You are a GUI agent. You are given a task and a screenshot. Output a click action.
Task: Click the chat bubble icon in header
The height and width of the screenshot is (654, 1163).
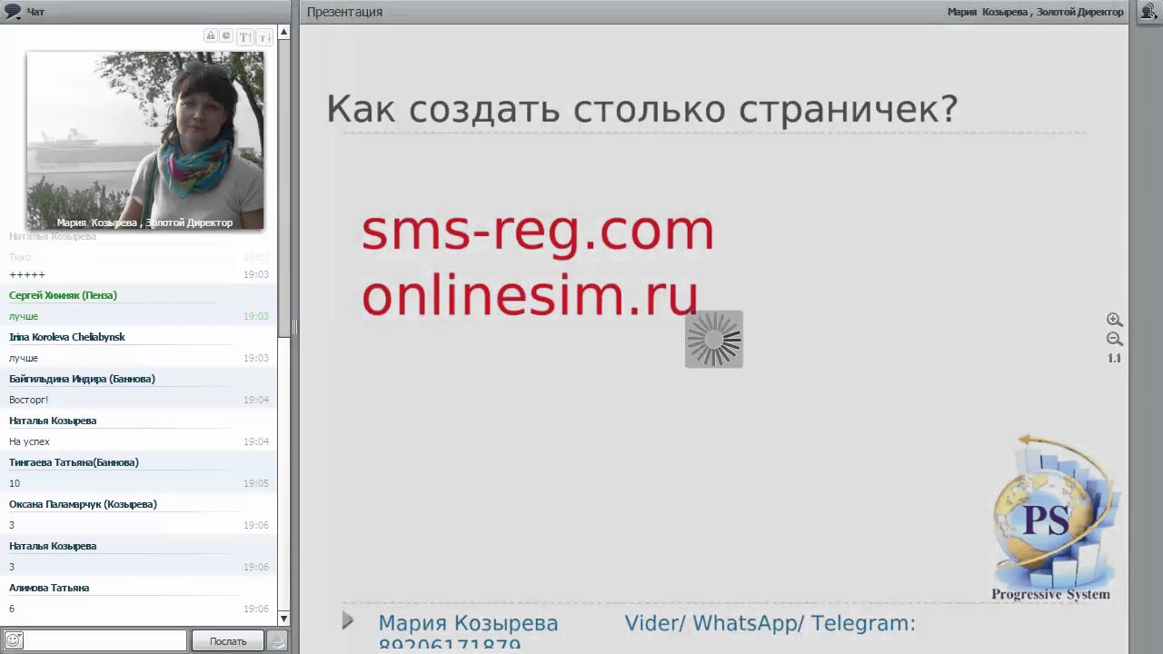pyautogui.click(x=13, y=12)
